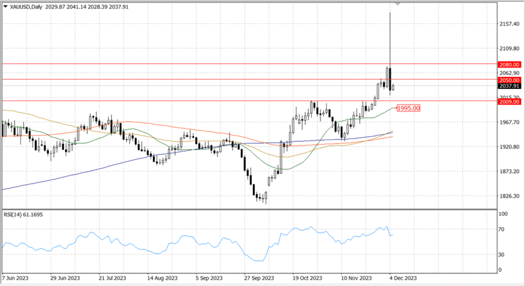The height and width of the screenshot is (286, 525).
Task: Click the 1826.30 price scale label
Action: click(x=509, y=196)
